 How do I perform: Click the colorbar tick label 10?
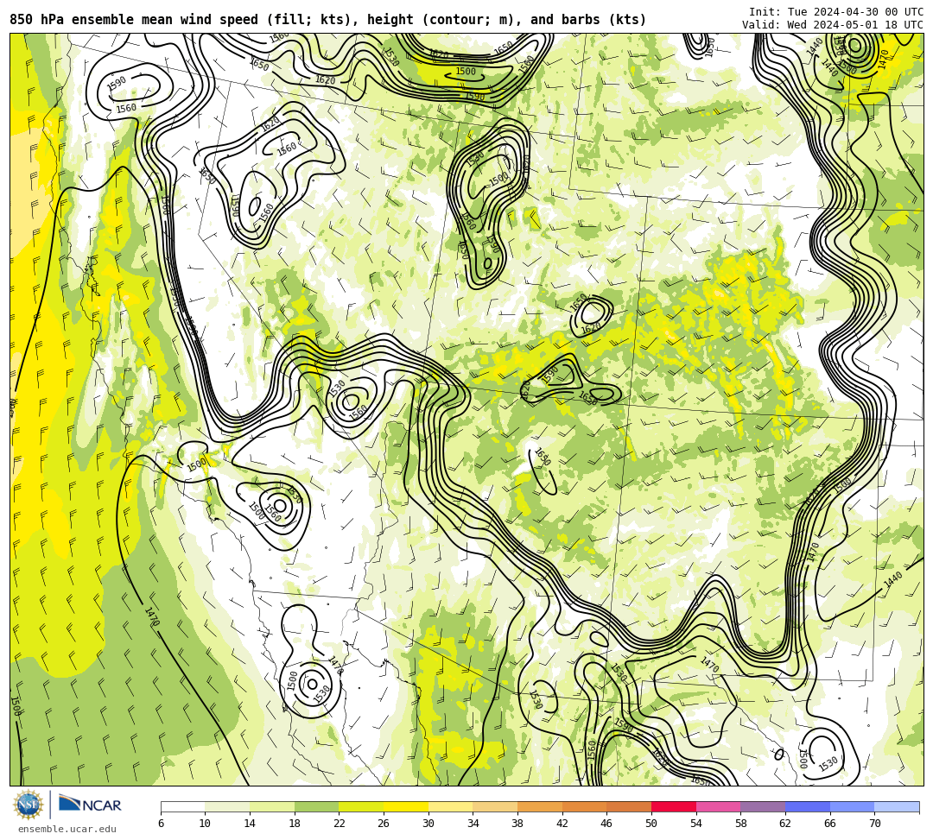point(206,824)
